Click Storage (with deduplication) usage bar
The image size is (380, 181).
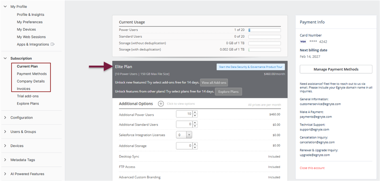[x=264, y=50]
